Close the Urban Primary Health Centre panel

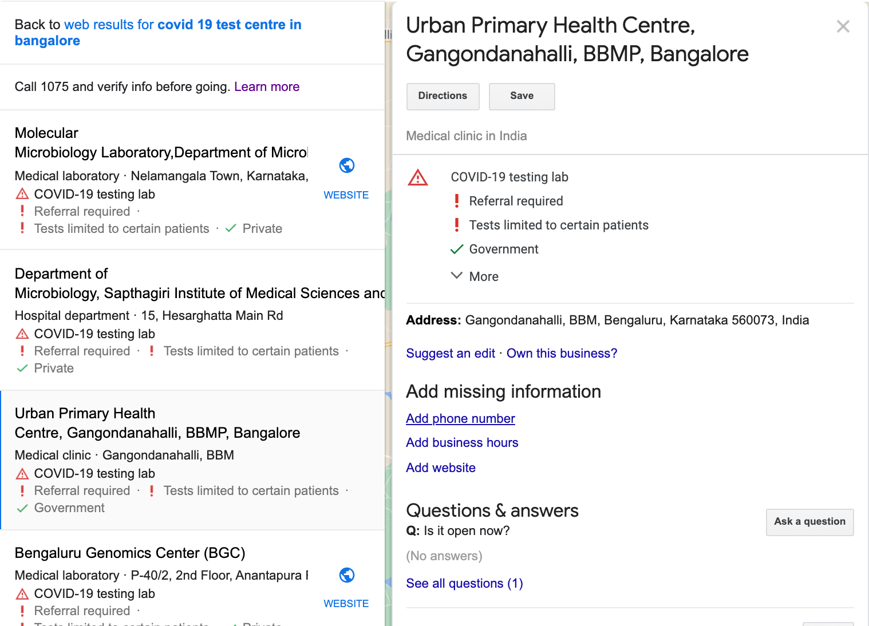843,26
